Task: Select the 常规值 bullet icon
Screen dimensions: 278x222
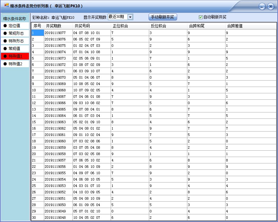Action: pos(5,48)
